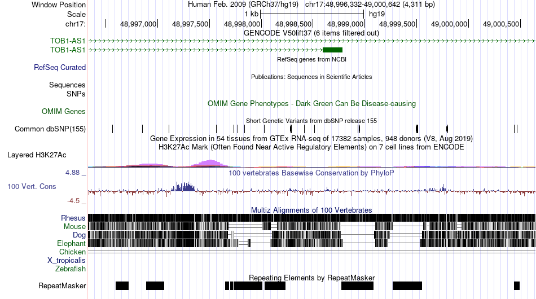Click the leftmost dbSNP variant tick
Image resolution: width=536 pixels, height=299 pixels.
pos(112,129)
